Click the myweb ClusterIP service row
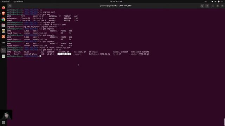This screenshot has width=225, height=126. pyautogui.click(x=42, y=20)
